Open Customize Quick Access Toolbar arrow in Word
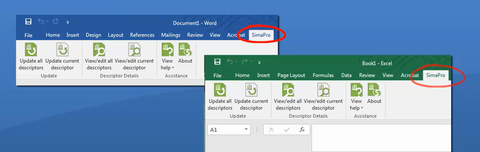Screen dimensions: 480x152 (68, 22)
